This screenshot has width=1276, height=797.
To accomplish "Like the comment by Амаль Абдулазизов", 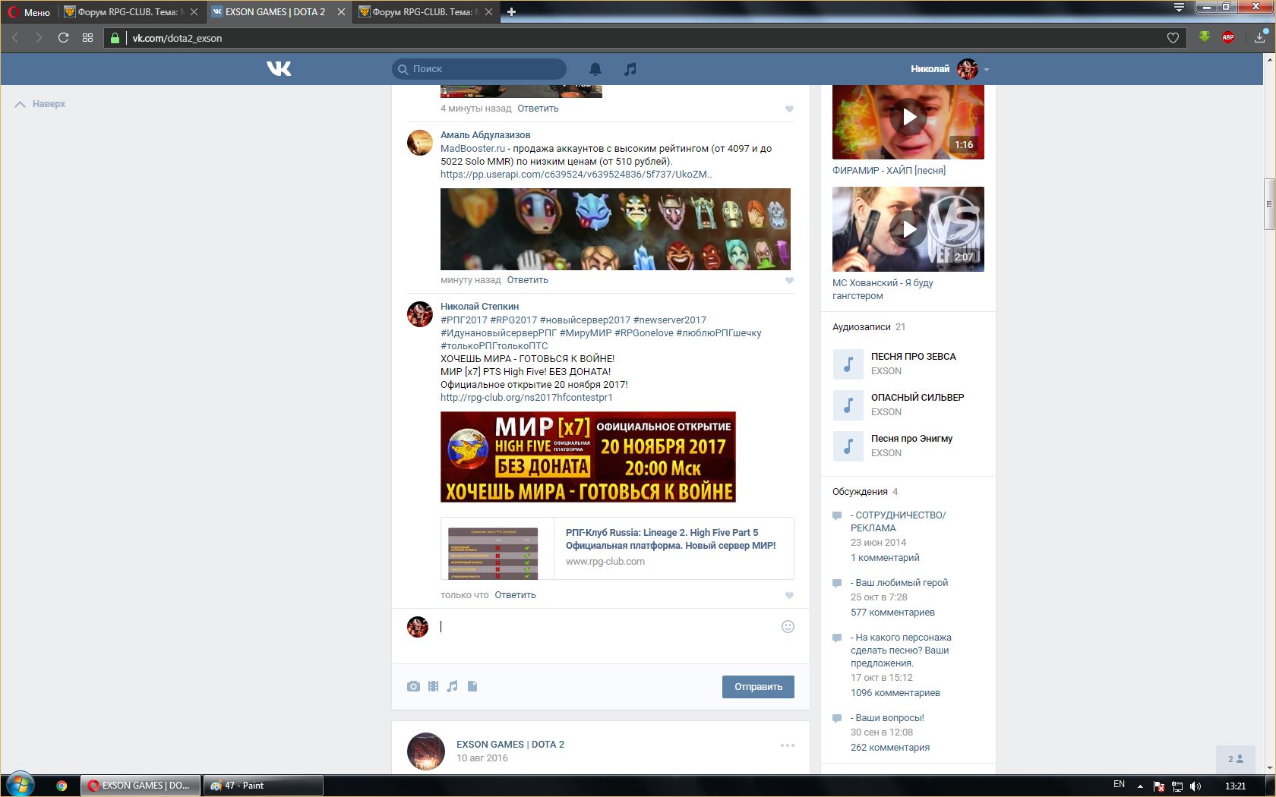I will (x=789, y=281).
